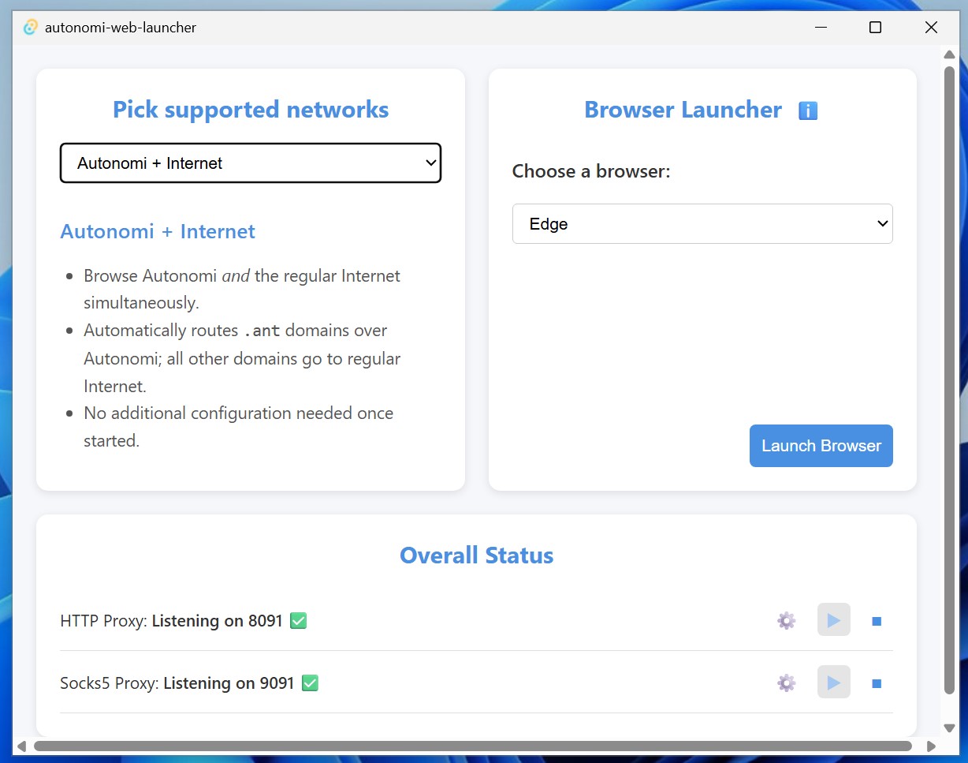Click the horizontal scrollbar left arrow
Viewport: 968px width, 763px height.
pyautogui.click(x=21, y=746)
